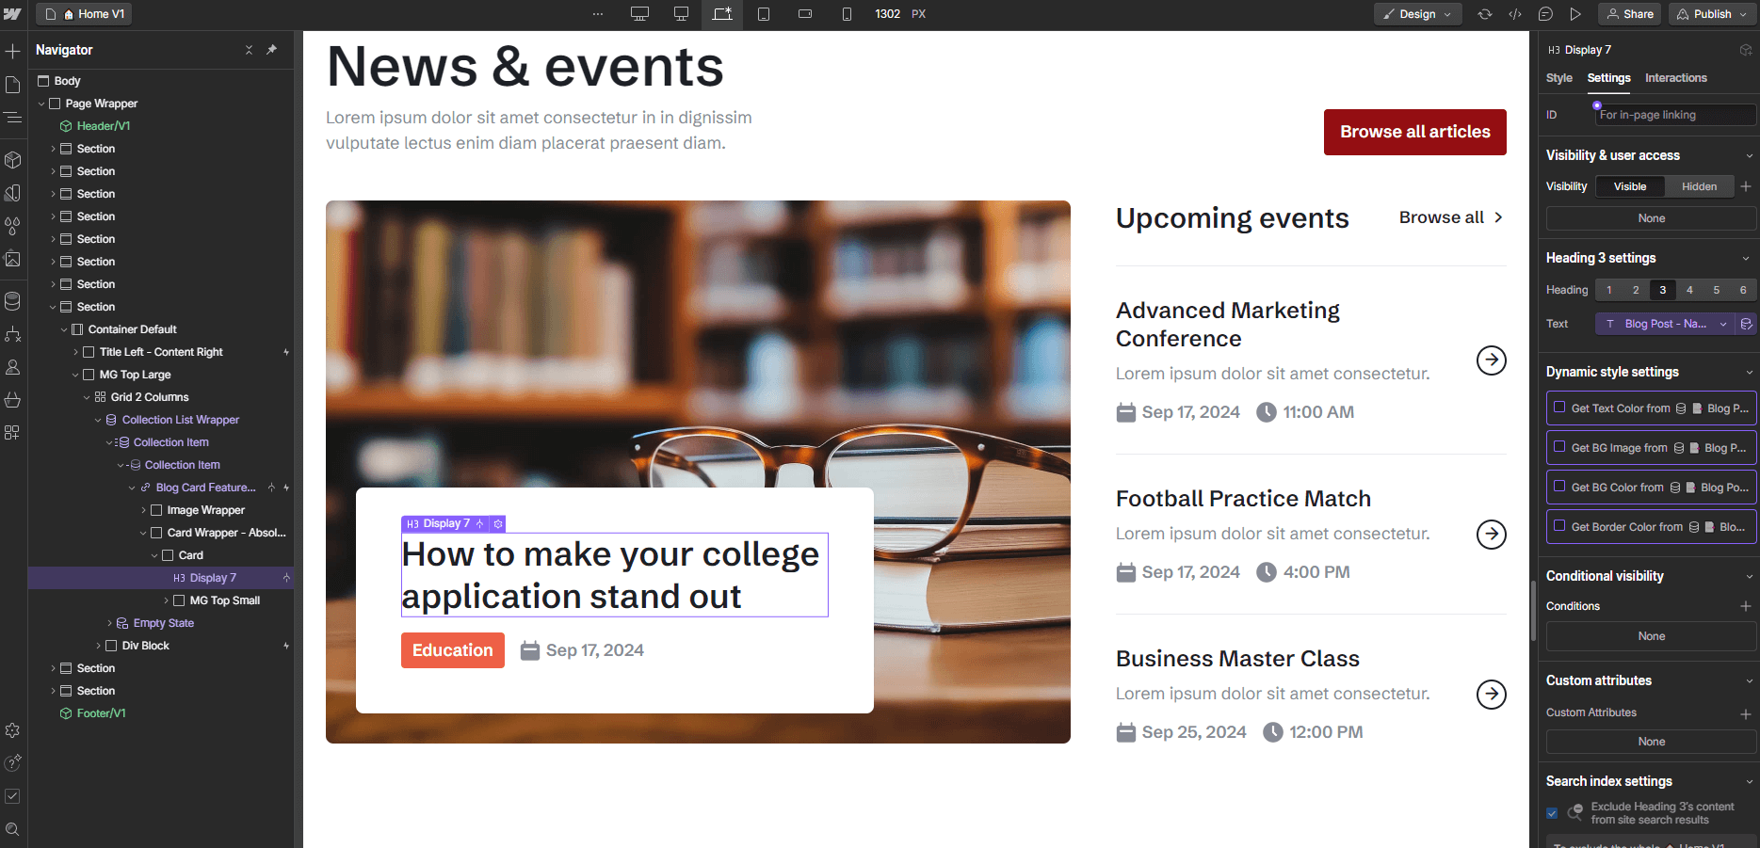Open the CMS Collections panel
This screenshot has width=1760, height=848.
click(13, 299)
